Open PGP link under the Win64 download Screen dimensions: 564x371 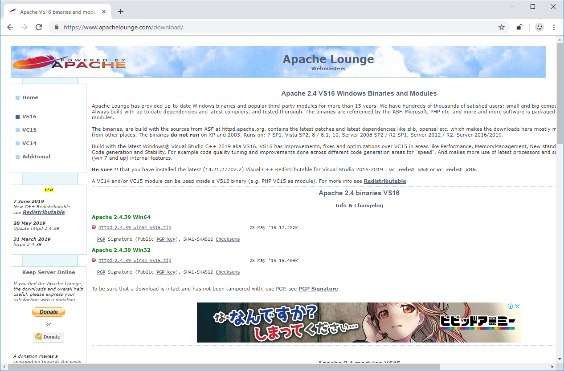coord(101,239)
